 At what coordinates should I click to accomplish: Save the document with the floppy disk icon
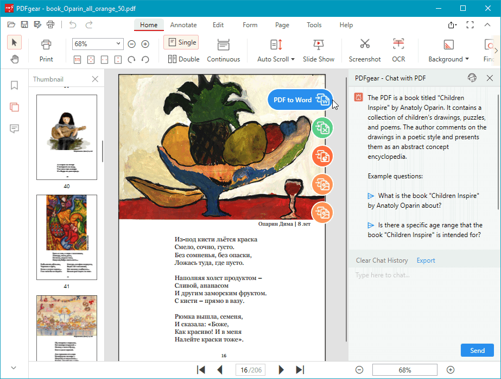coord(24,24)
